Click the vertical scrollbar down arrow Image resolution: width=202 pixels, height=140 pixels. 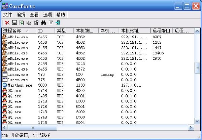click(197, 121)
